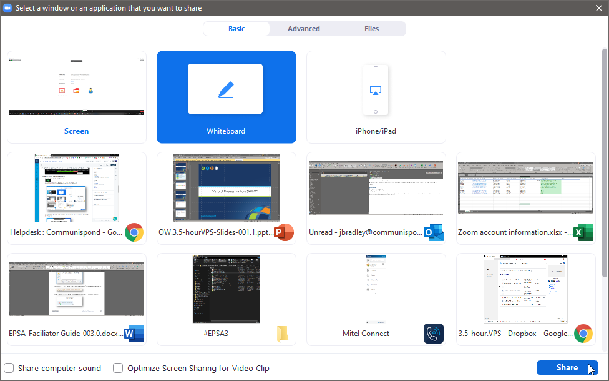Click the iPhone/iPad AirPlay device icon
This screenshot has width=609, height=381.
coord(375,90)
